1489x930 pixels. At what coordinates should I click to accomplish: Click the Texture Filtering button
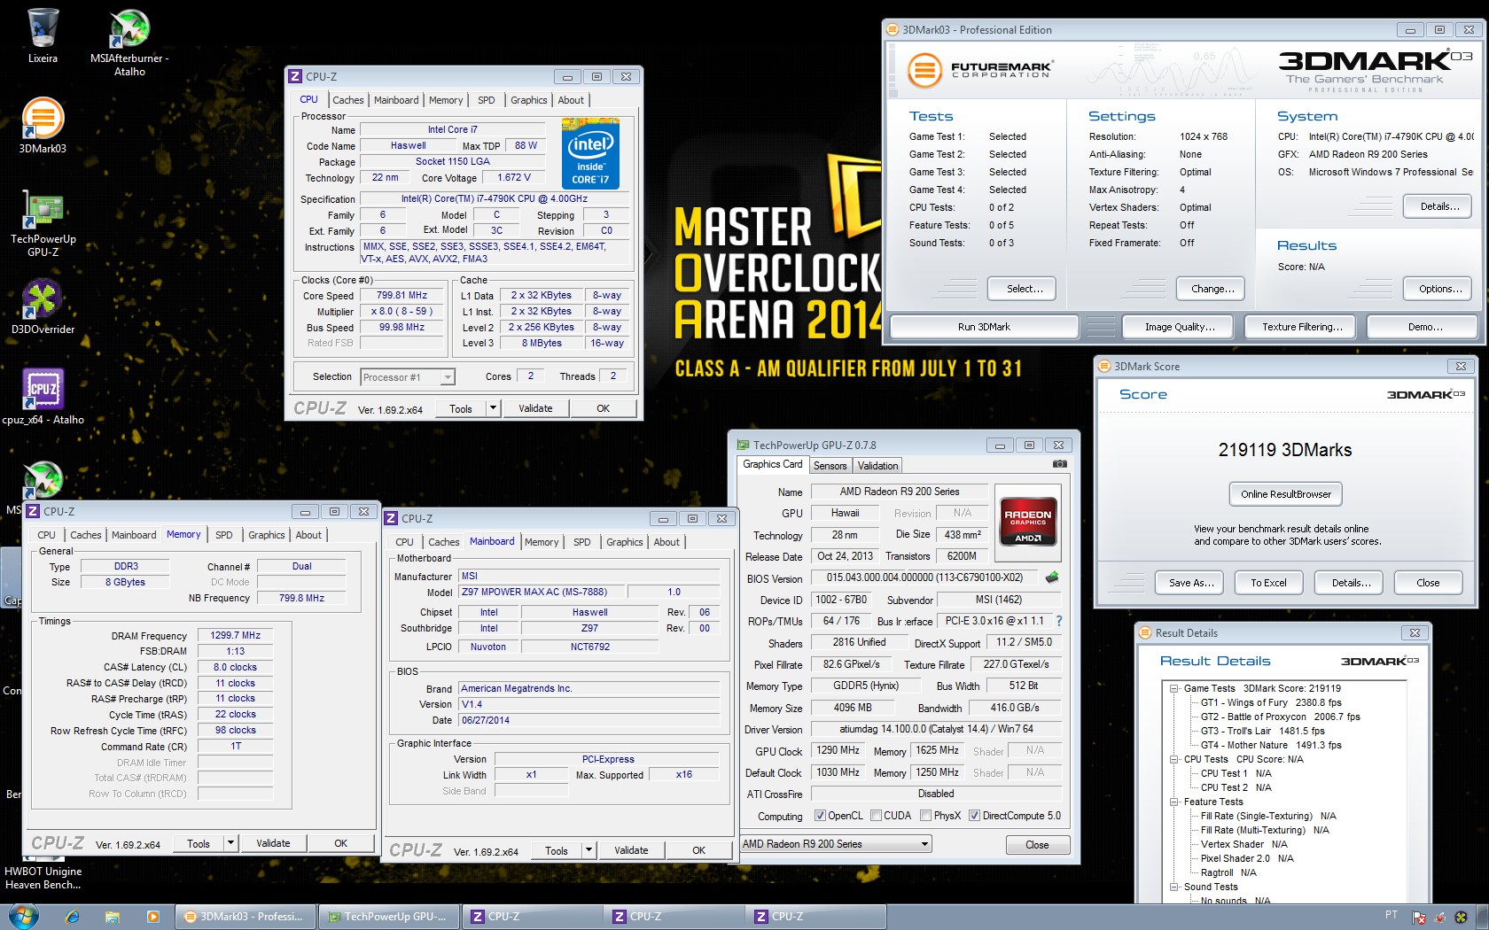point(1301,327)
